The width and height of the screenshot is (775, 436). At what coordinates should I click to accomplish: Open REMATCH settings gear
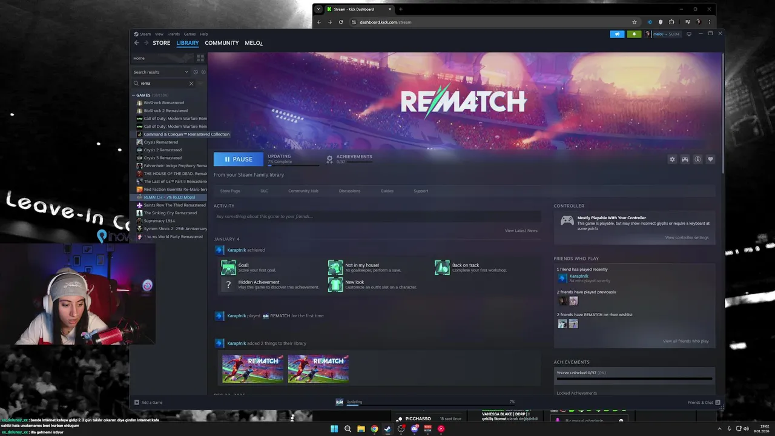[x=672, y=159]
